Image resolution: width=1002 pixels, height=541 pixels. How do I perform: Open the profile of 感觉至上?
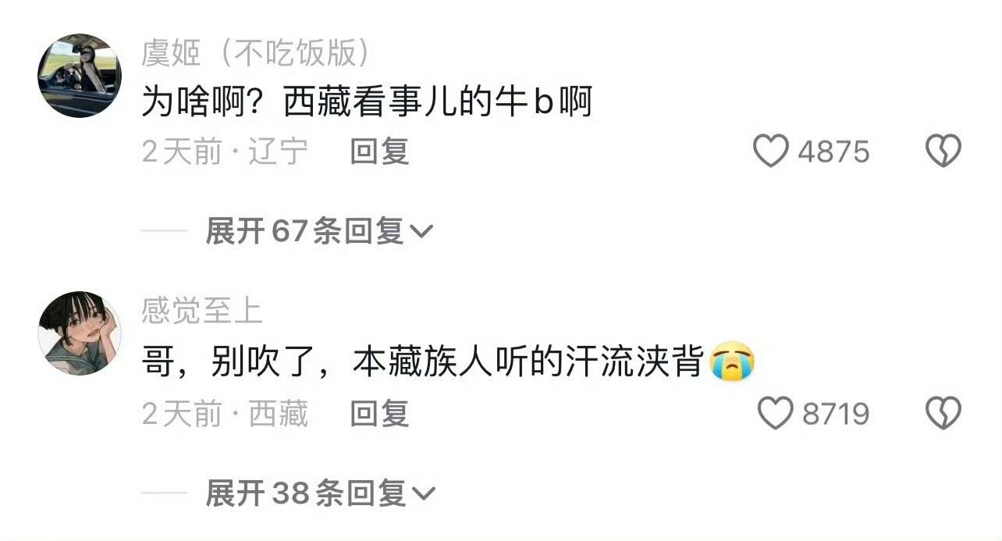coord(202,311)
